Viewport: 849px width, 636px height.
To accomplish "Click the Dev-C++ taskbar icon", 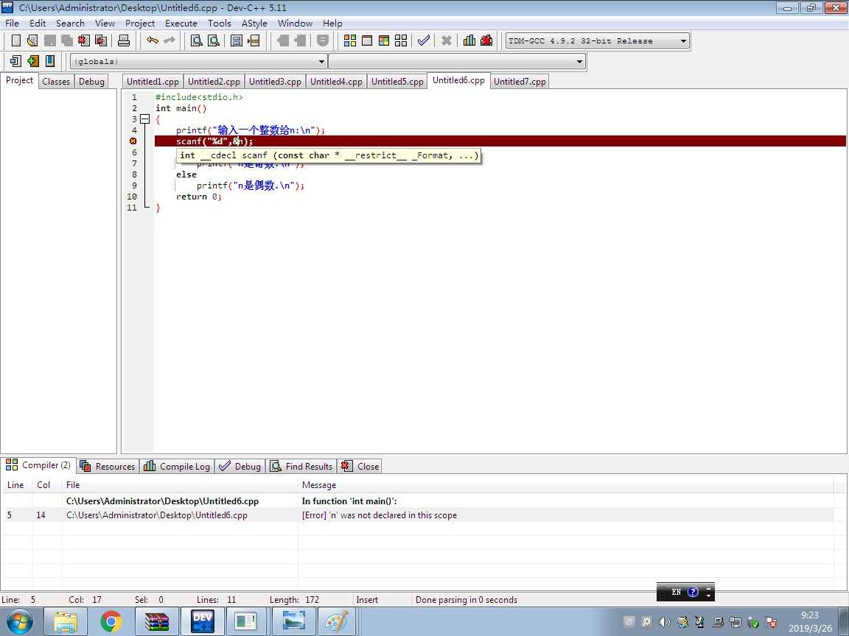I will coord(203,622).
